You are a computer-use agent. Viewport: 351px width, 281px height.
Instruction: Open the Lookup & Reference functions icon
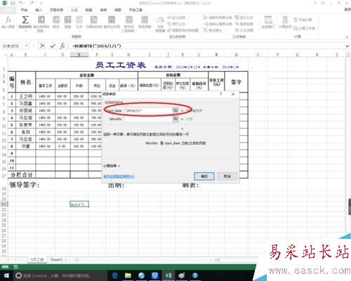tap(112, 20)
